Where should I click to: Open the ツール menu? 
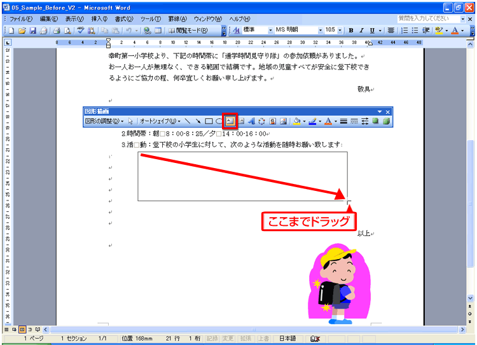151,19
